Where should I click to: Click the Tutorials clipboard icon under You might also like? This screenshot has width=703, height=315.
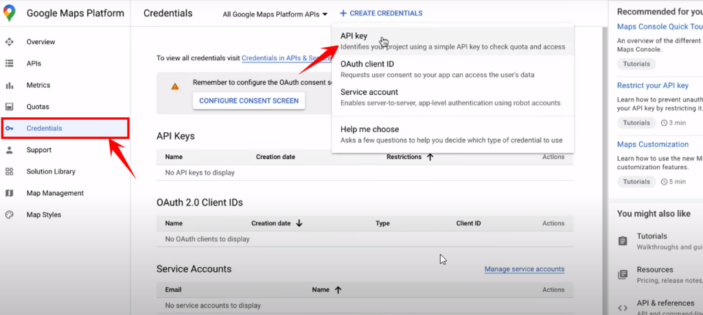pos(622,241)
